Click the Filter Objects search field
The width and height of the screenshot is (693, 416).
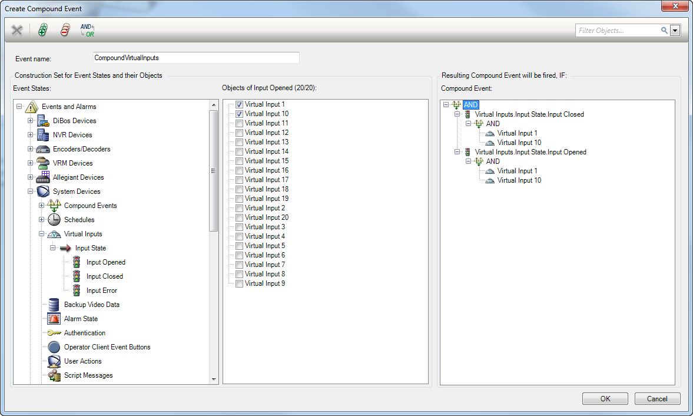[618, 31]
